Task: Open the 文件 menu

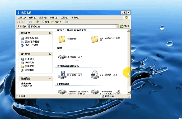Action: coord(22,17)
